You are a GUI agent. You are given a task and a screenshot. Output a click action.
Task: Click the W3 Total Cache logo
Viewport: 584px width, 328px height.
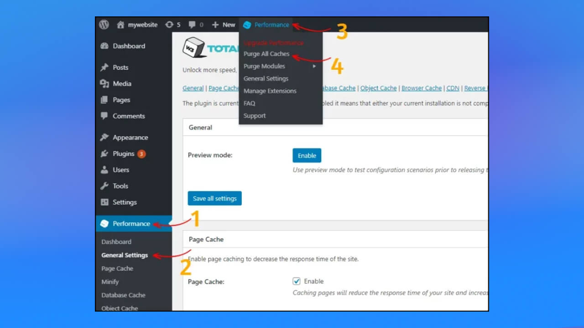pyautogui.click(x=210, y=47)
